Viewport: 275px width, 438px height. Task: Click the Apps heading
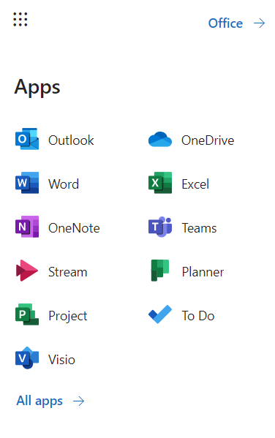pyautogui.click(x=37, y=87)
